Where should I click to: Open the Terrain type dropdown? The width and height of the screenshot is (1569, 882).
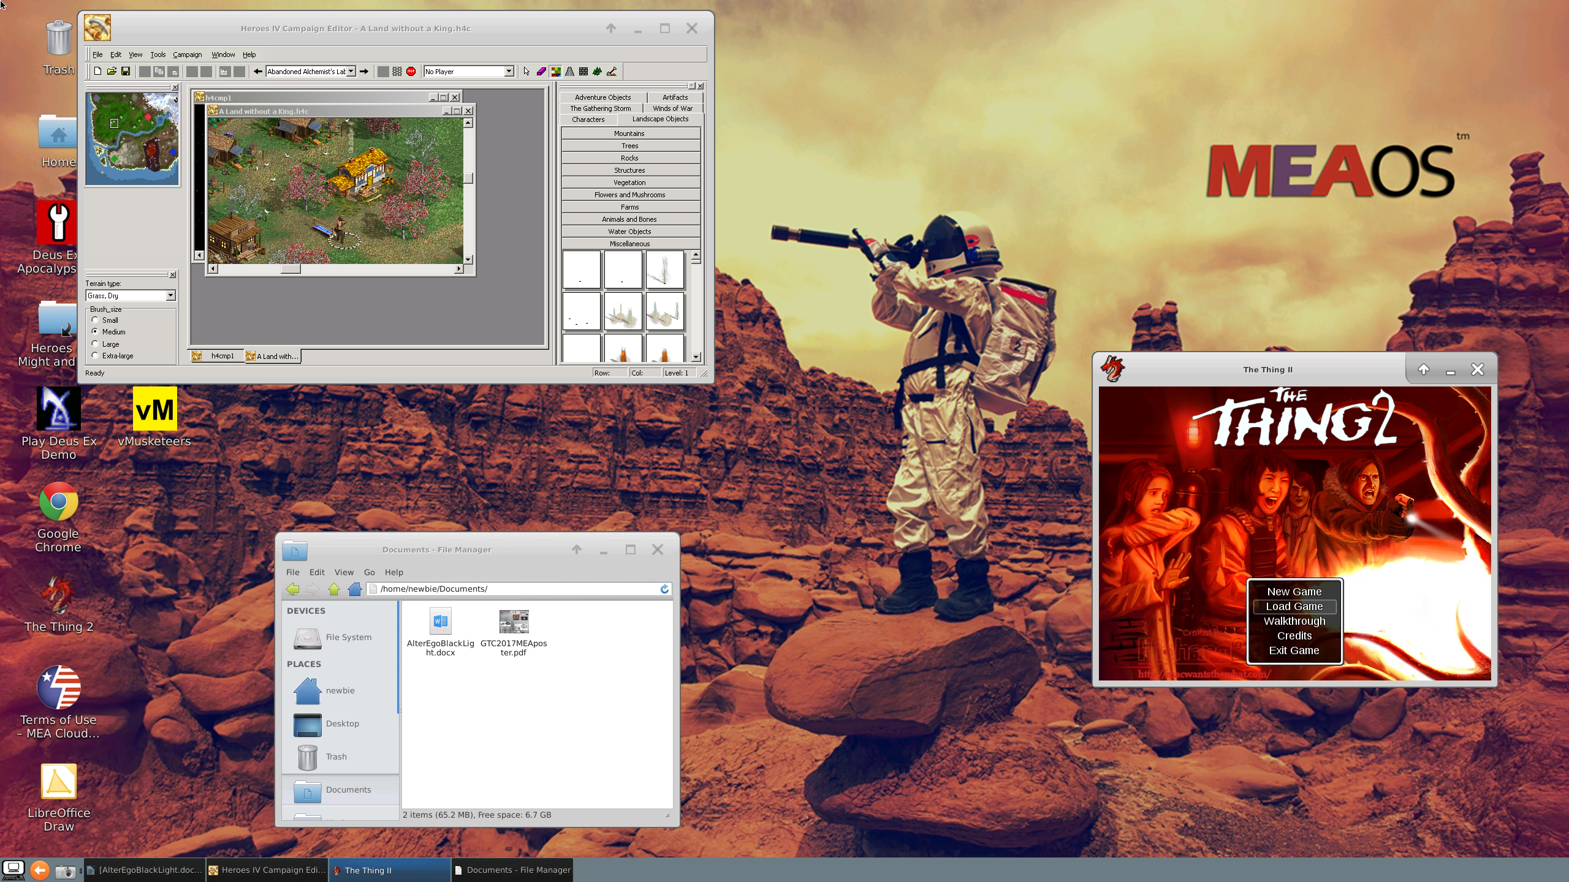point(170,296)
